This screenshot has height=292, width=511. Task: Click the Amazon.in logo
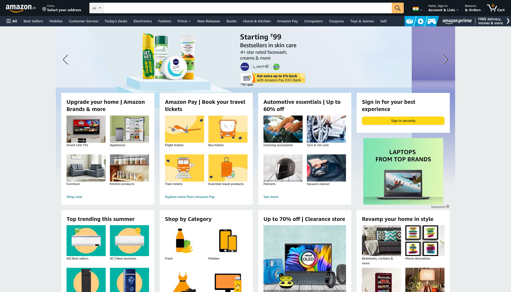click(x=21, y=8)
